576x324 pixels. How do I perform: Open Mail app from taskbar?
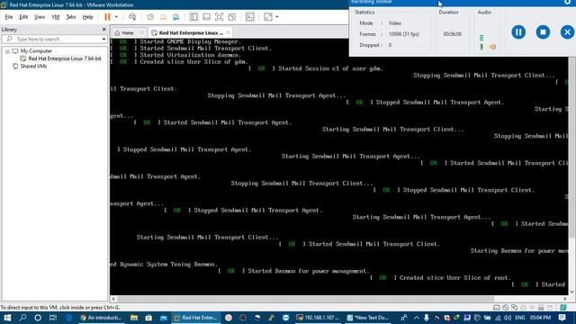coord(164,318)
